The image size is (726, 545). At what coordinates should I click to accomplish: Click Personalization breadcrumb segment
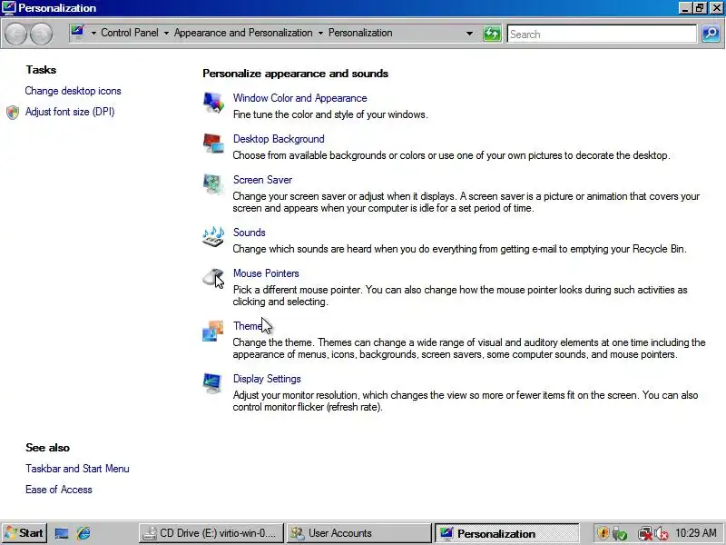(360, 33)
